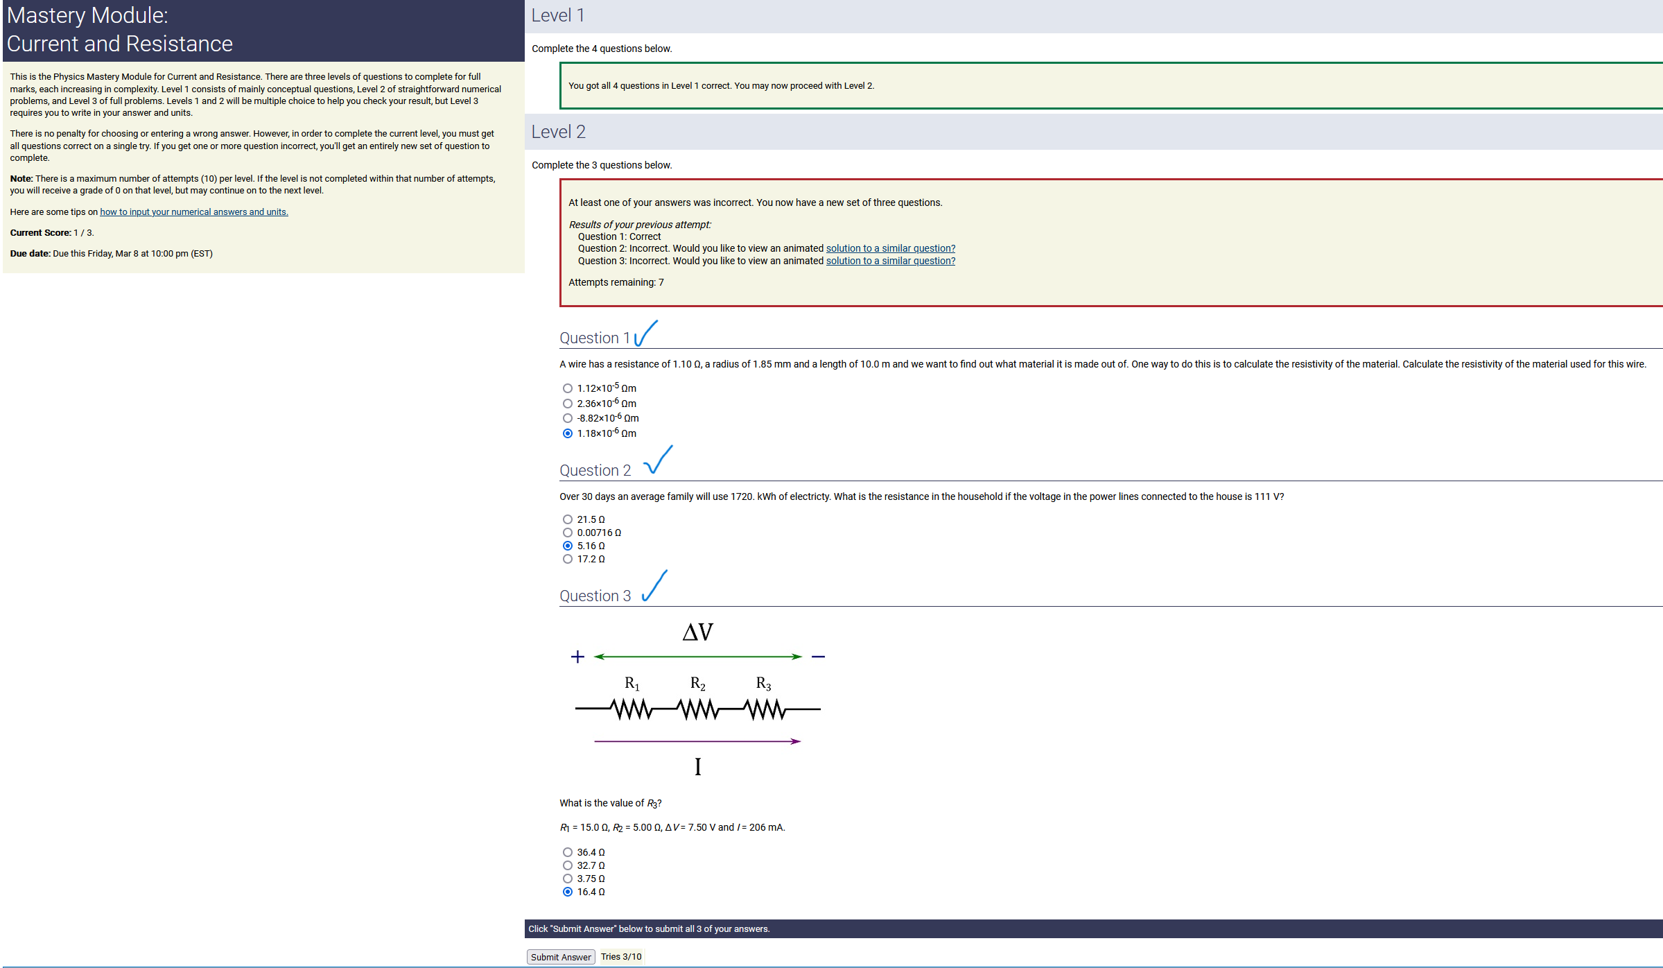Select the 2.36×10⁻⁶ Ωm answer option
Viewport: 1663px width, 968px height.
(568, 404)
